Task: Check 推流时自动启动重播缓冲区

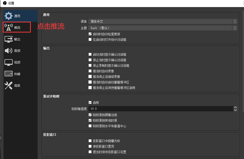Action: (x=90, y=82)
